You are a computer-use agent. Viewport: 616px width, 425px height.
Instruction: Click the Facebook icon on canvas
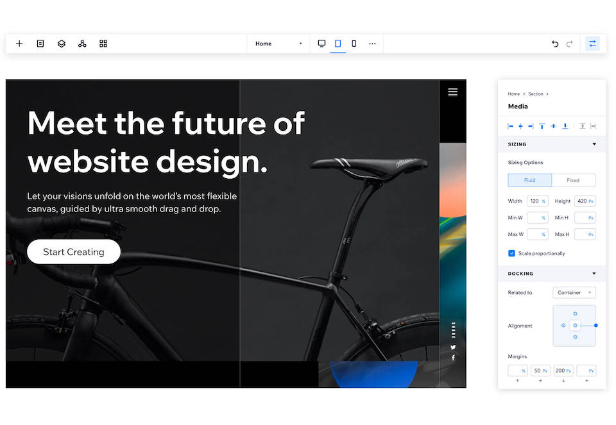point(453,358)
